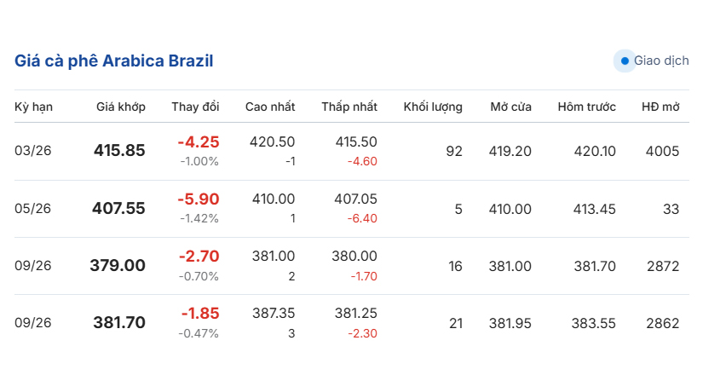
Task: Click the Cao nhất column header
Action: click(270, 107)
